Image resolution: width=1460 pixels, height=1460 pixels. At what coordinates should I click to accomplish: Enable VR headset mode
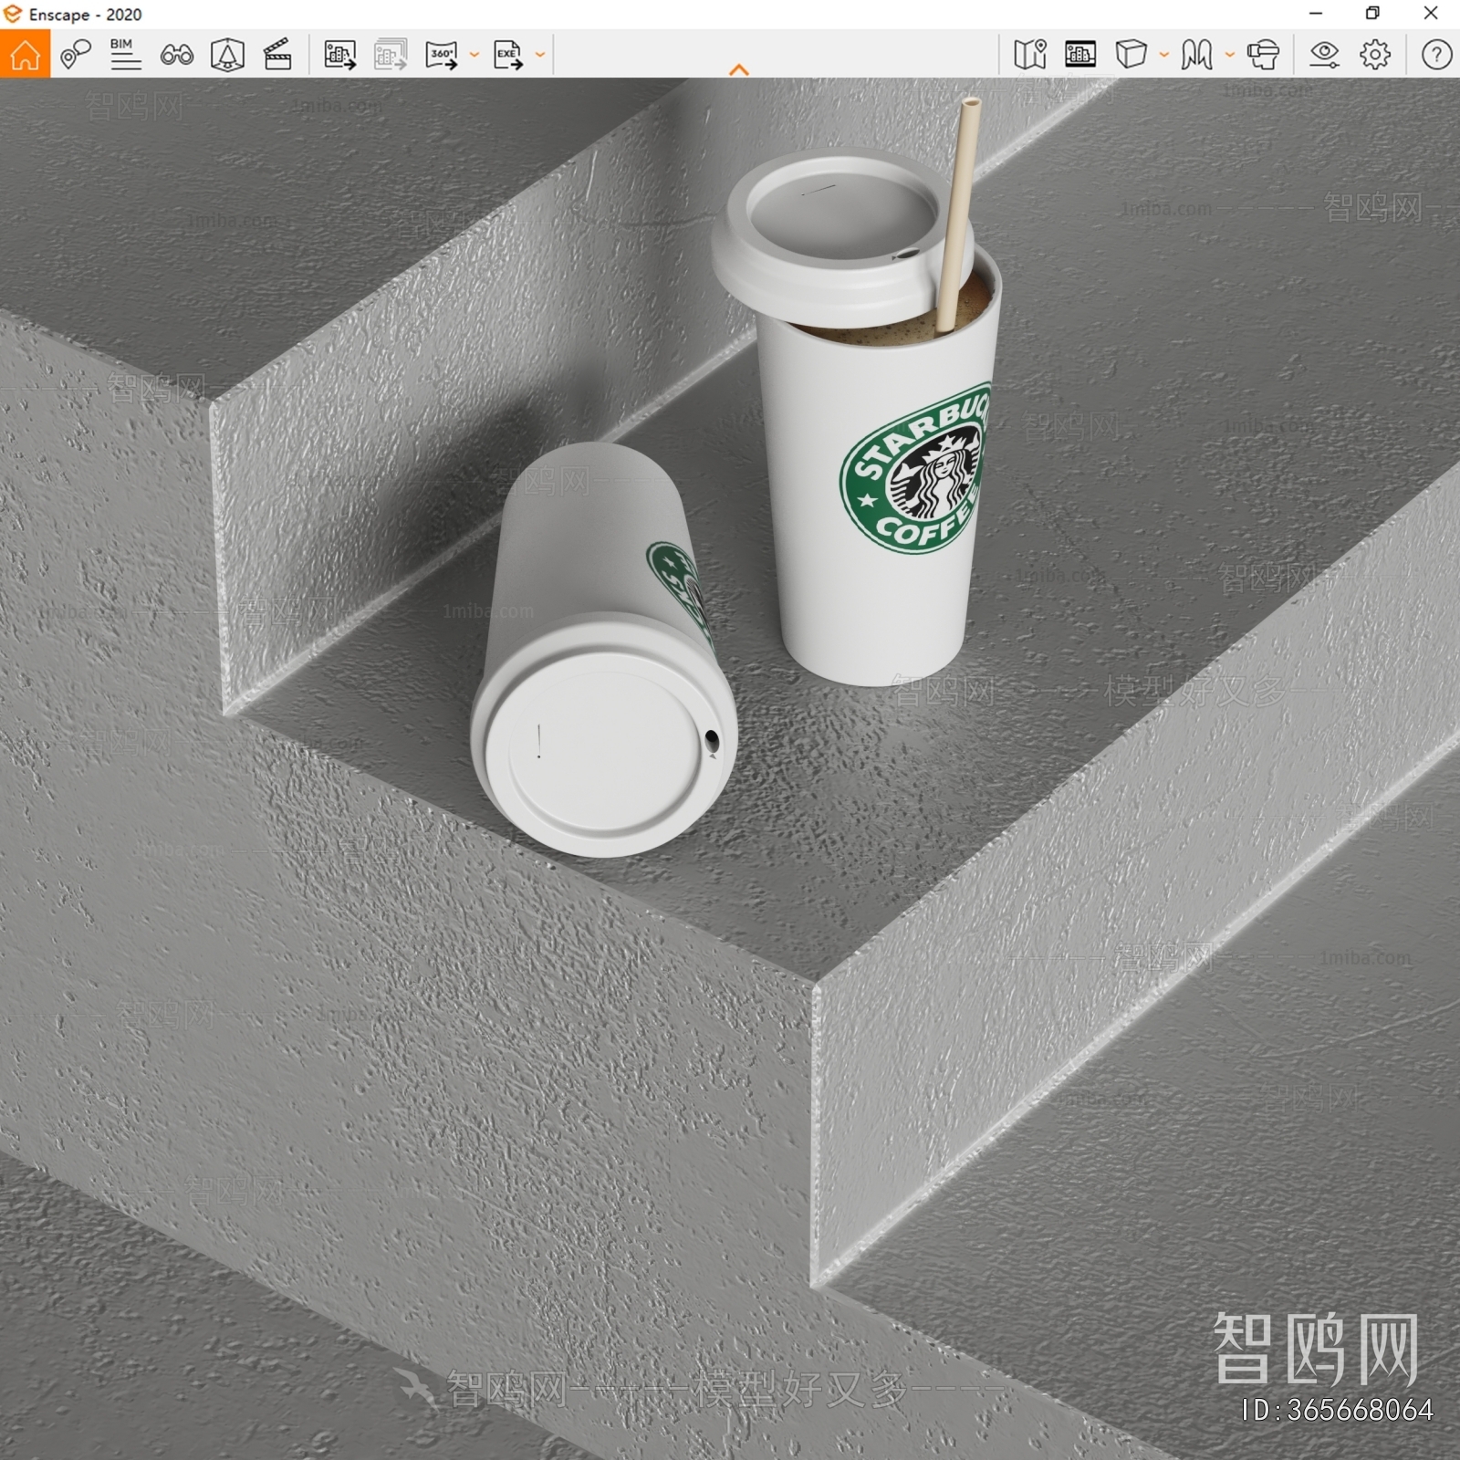click(1263, 54)
